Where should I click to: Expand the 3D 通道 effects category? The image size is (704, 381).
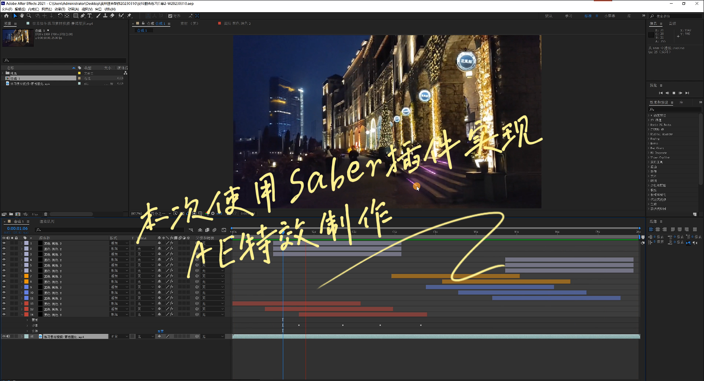pyautogui.click(x=649, y=120)
